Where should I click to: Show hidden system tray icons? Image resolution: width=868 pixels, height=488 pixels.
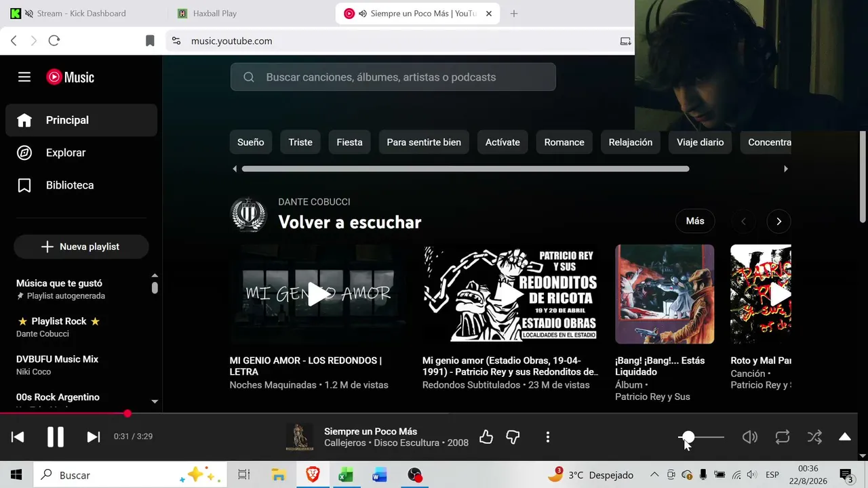tap(654, 475)
